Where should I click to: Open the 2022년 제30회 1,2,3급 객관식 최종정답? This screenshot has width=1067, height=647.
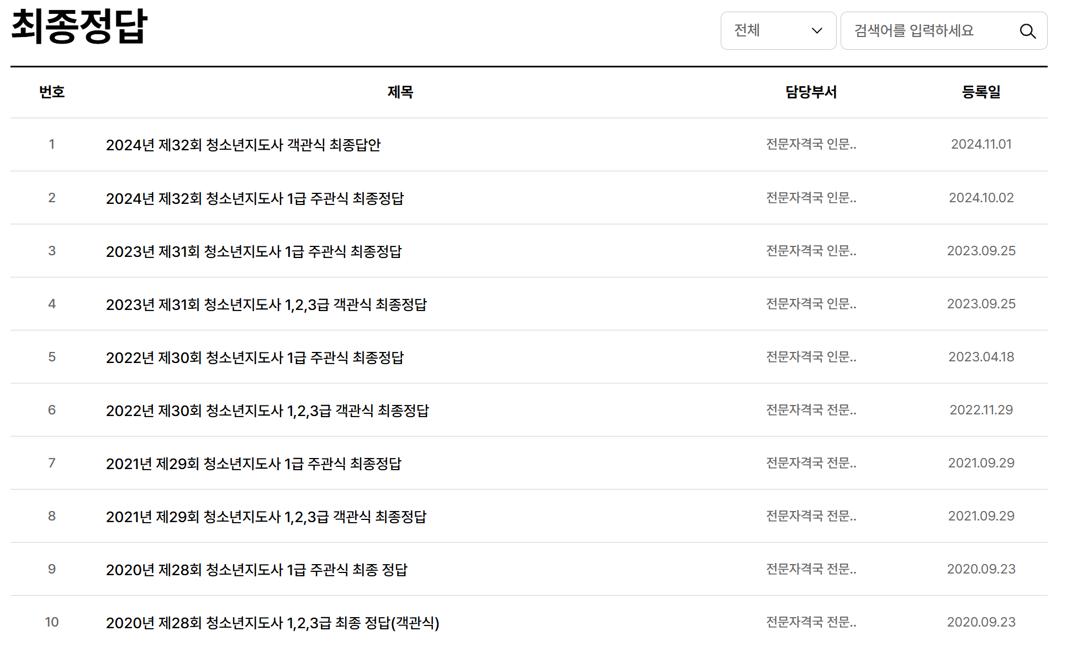267,411
